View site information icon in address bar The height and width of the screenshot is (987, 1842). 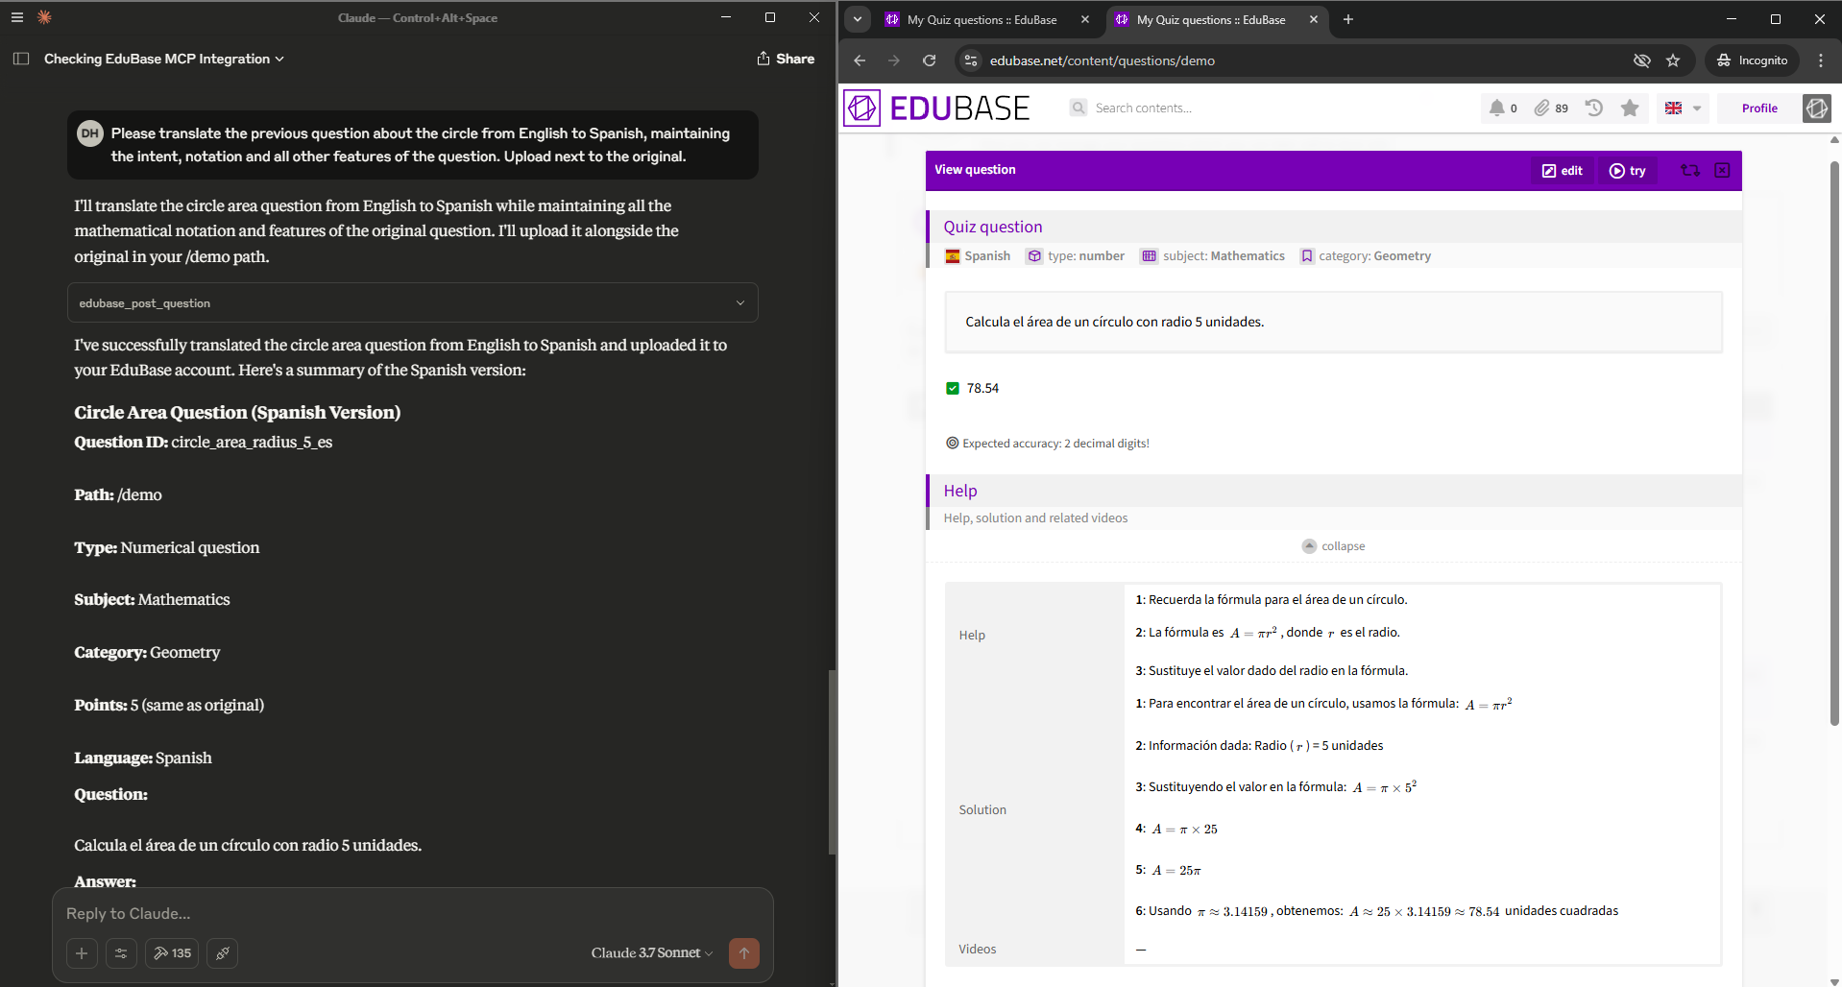pyautogui.click(x=971, y=60)
